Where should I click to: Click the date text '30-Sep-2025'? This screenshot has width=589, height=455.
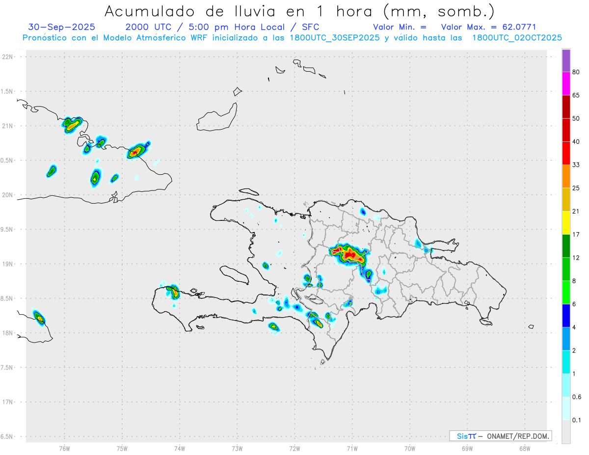click(62, 27)
